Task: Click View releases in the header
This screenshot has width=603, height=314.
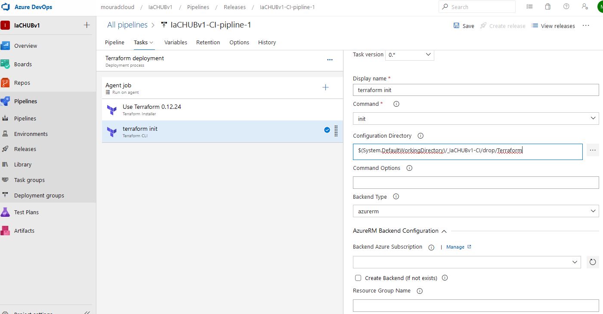Action: (557, 26)
